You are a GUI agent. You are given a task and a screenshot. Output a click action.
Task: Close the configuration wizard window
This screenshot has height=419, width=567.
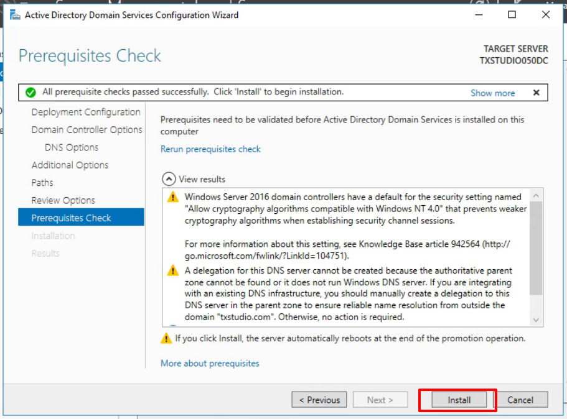point(546,14)
